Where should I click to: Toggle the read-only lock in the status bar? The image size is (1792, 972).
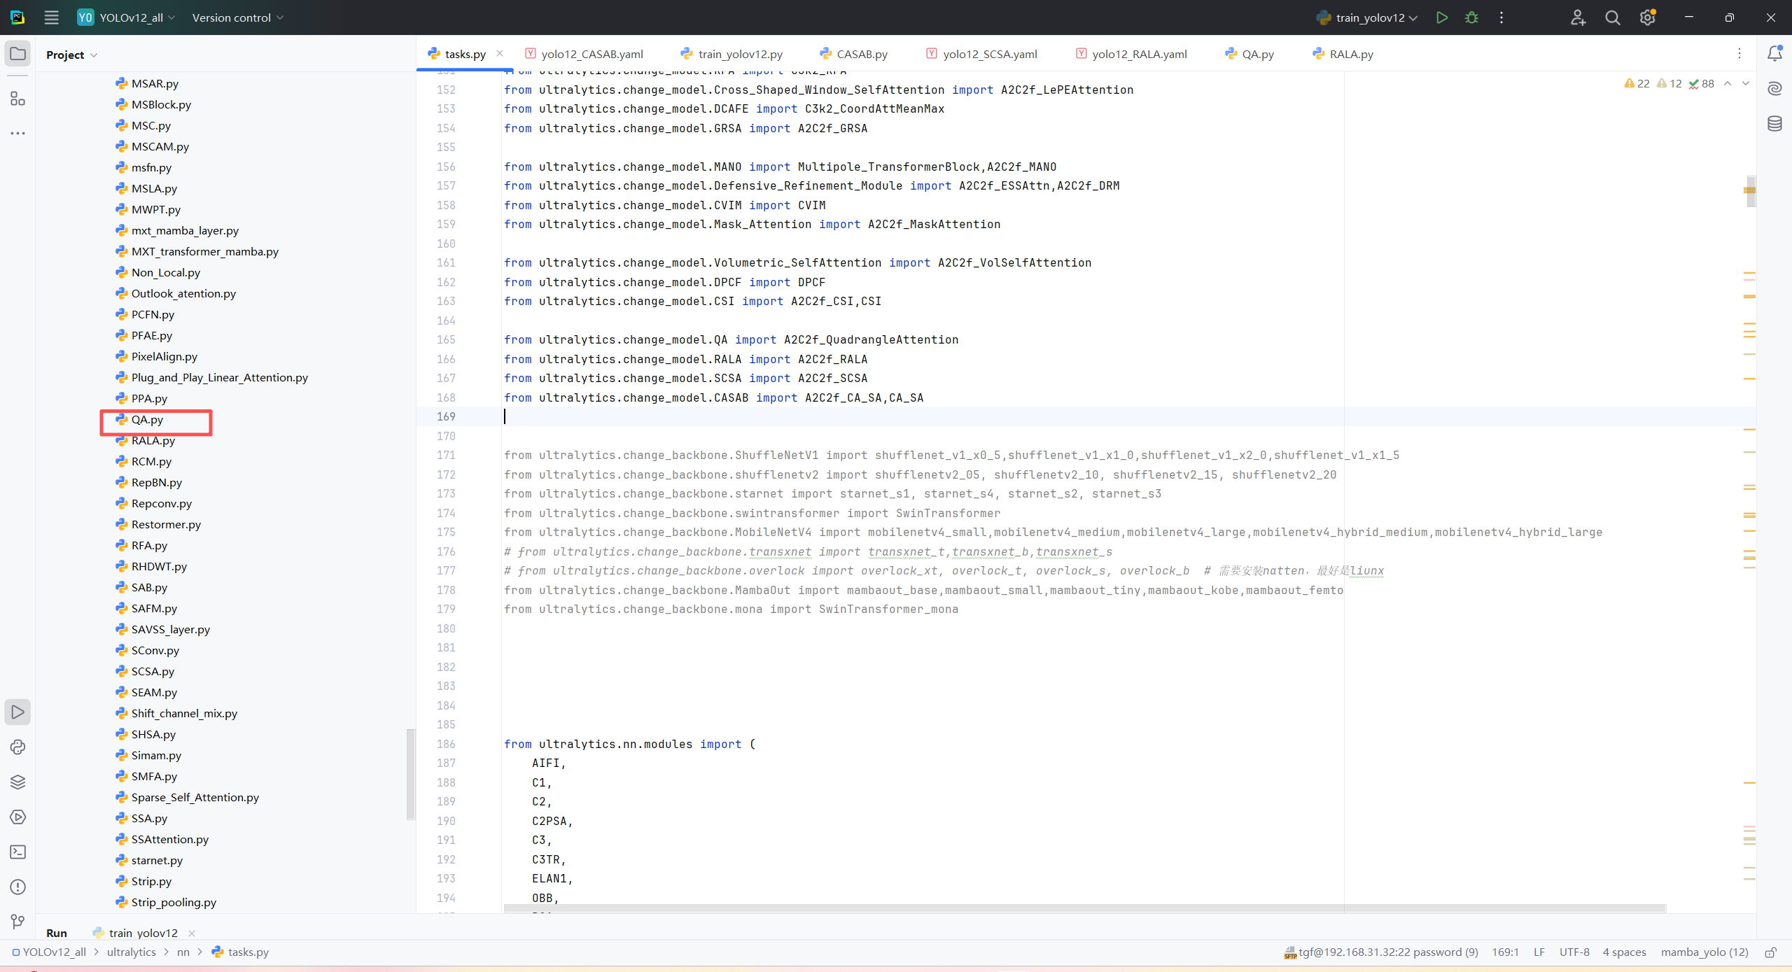(x=1770, y=952)
